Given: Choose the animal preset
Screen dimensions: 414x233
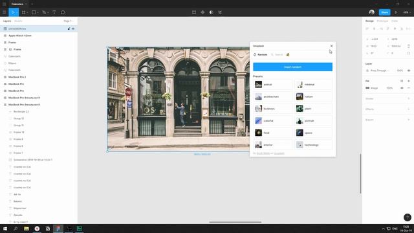Looking at the screenshot, I should [272, 85].
